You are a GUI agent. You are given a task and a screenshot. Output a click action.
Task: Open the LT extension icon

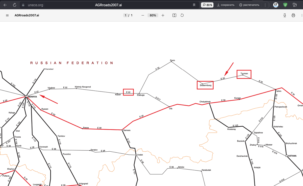(276, 5)
